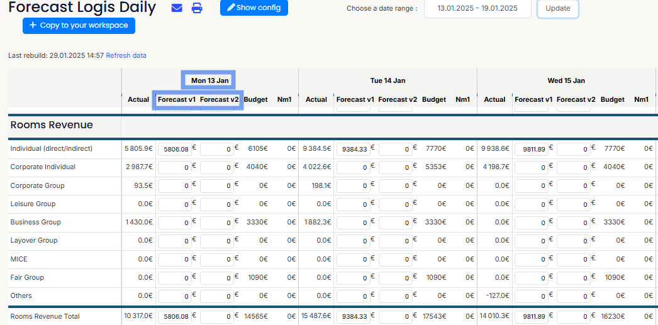Click the printer icon

(x=197, y=8)
